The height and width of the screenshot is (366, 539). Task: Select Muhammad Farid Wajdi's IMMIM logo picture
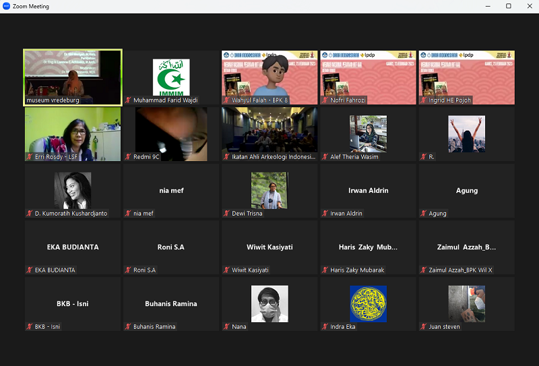[x=171, y=78]
